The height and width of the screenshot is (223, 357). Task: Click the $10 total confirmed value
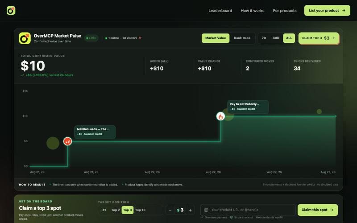click(x=33, y=66)
